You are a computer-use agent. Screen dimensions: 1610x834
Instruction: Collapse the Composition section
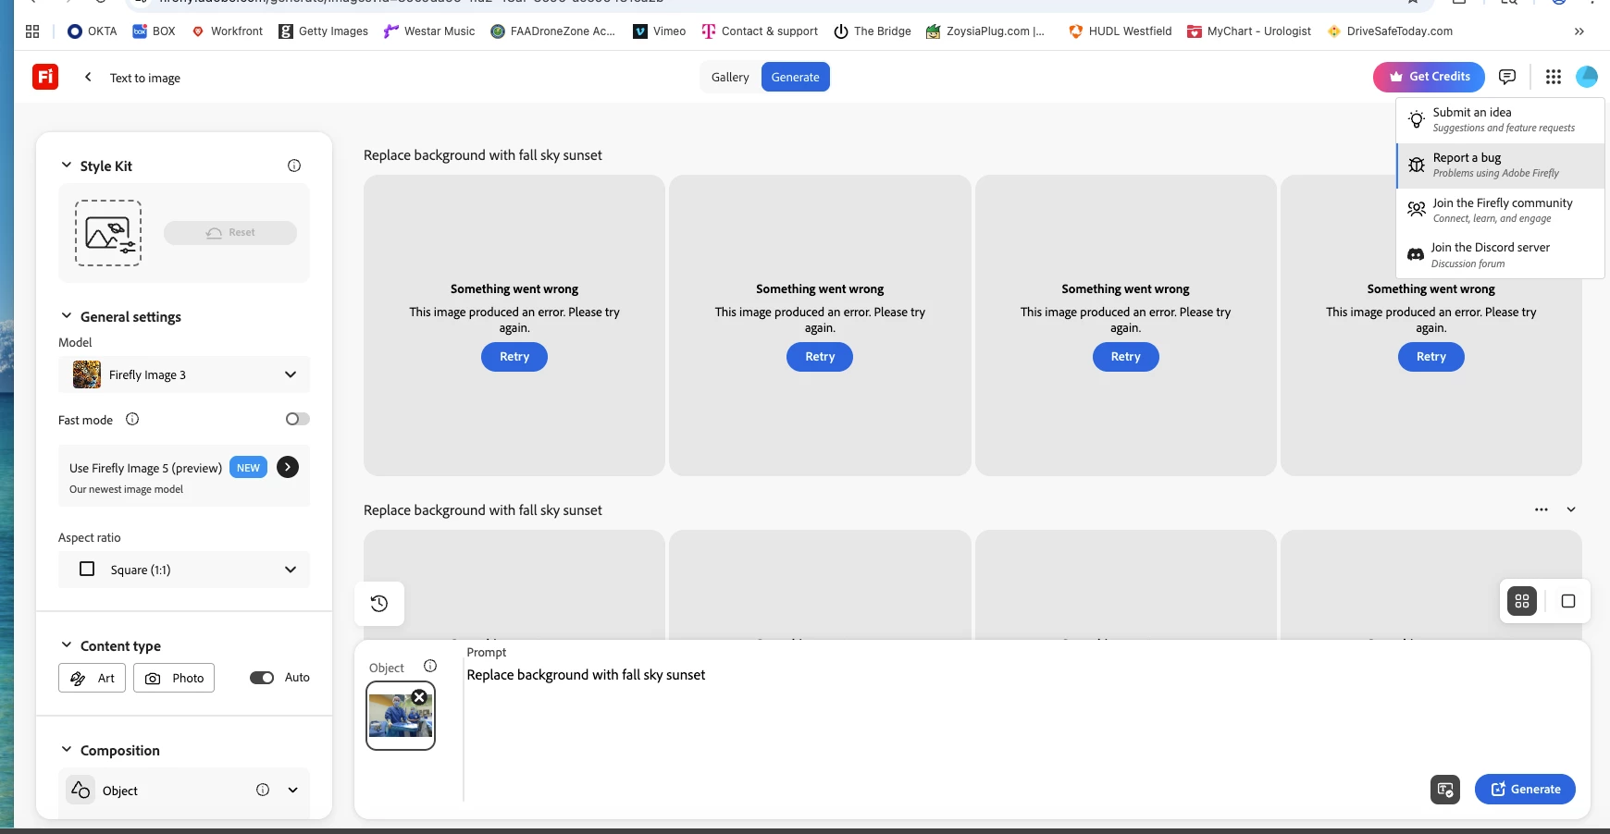(x=66, y=750)
